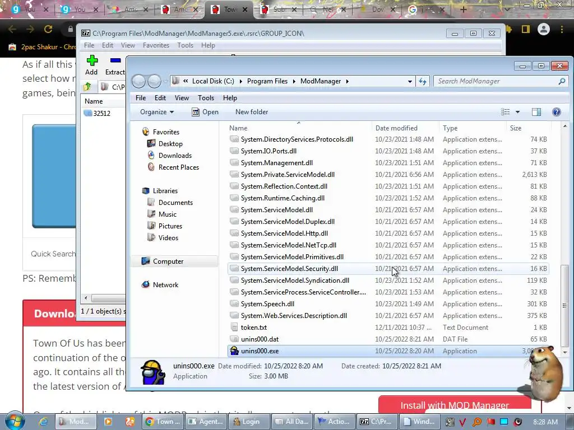Click the 7-Zip horizontal scrollbar left arrow

tap(86, 298)
